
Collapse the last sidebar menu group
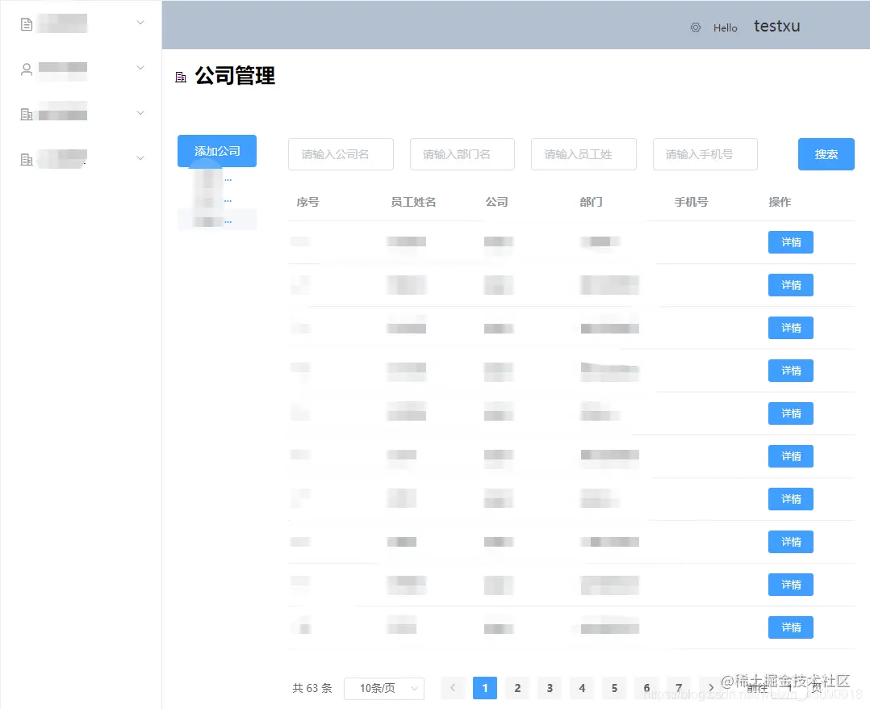(x=140, y=158)
